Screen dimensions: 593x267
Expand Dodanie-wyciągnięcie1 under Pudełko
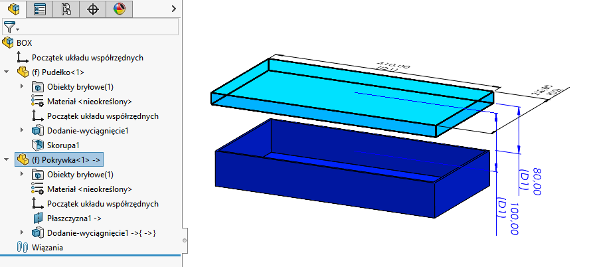click(x=22, y=131)
